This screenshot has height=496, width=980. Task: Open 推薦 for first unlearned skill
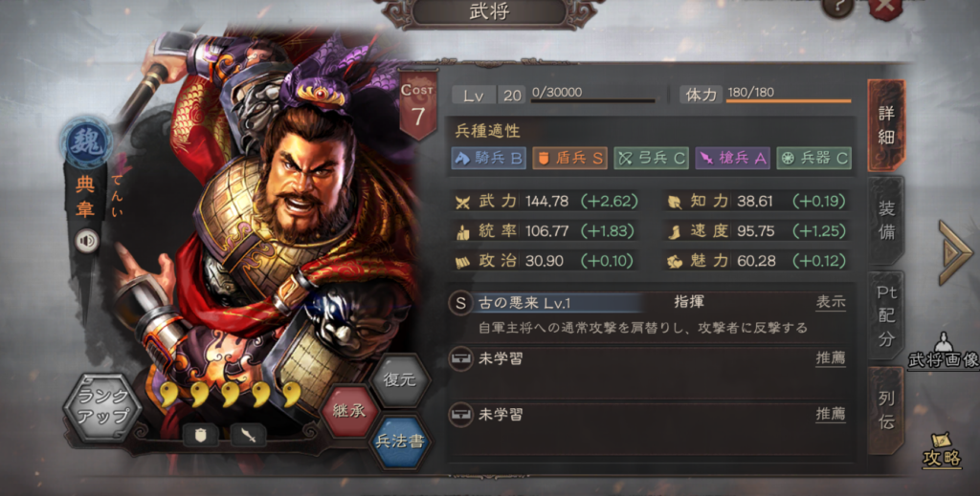click(831, 358)
